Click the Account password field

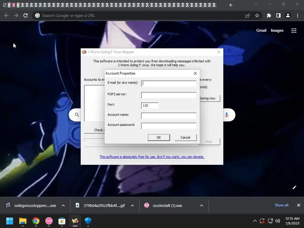pyautogui.click(x=169, y=126)
